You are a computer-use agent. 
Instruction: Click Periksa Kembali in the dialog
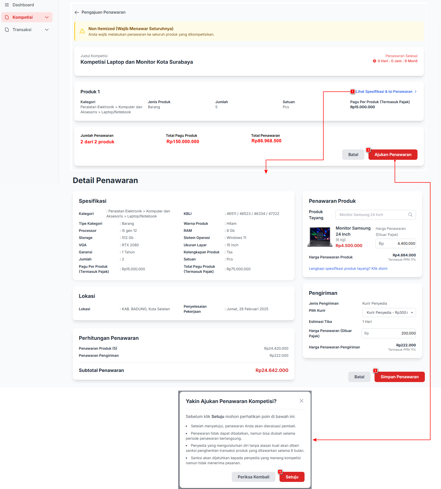point(253,477)
